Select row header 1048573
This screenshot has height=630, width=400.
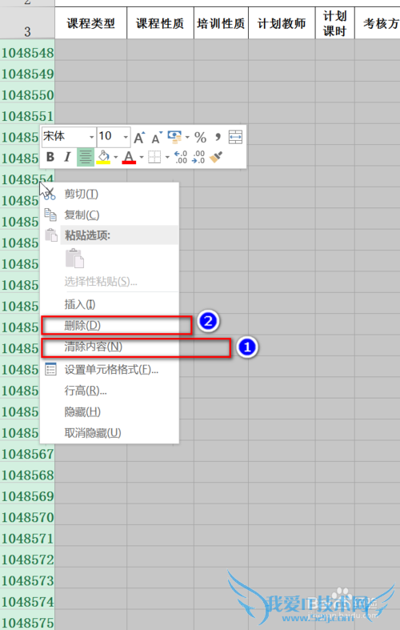[27, 580]
